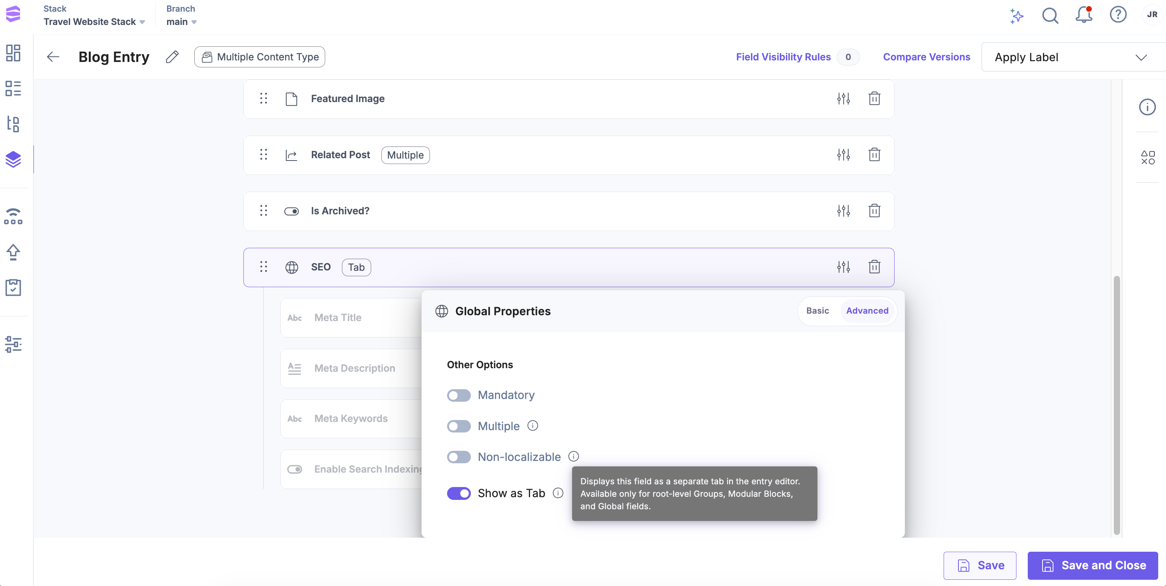Click Save and Close button
The image size is (1166, 586).
pyautogui.click(x=1092, y=565)
